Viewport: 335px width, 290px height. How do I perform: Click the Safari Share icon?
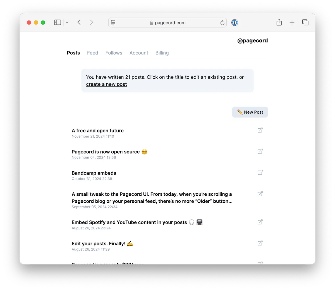(x=279, y=23)
